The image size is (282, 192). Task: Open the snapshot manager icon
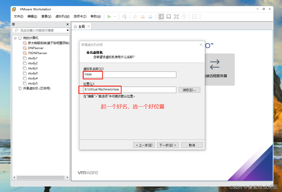(150, 17)
